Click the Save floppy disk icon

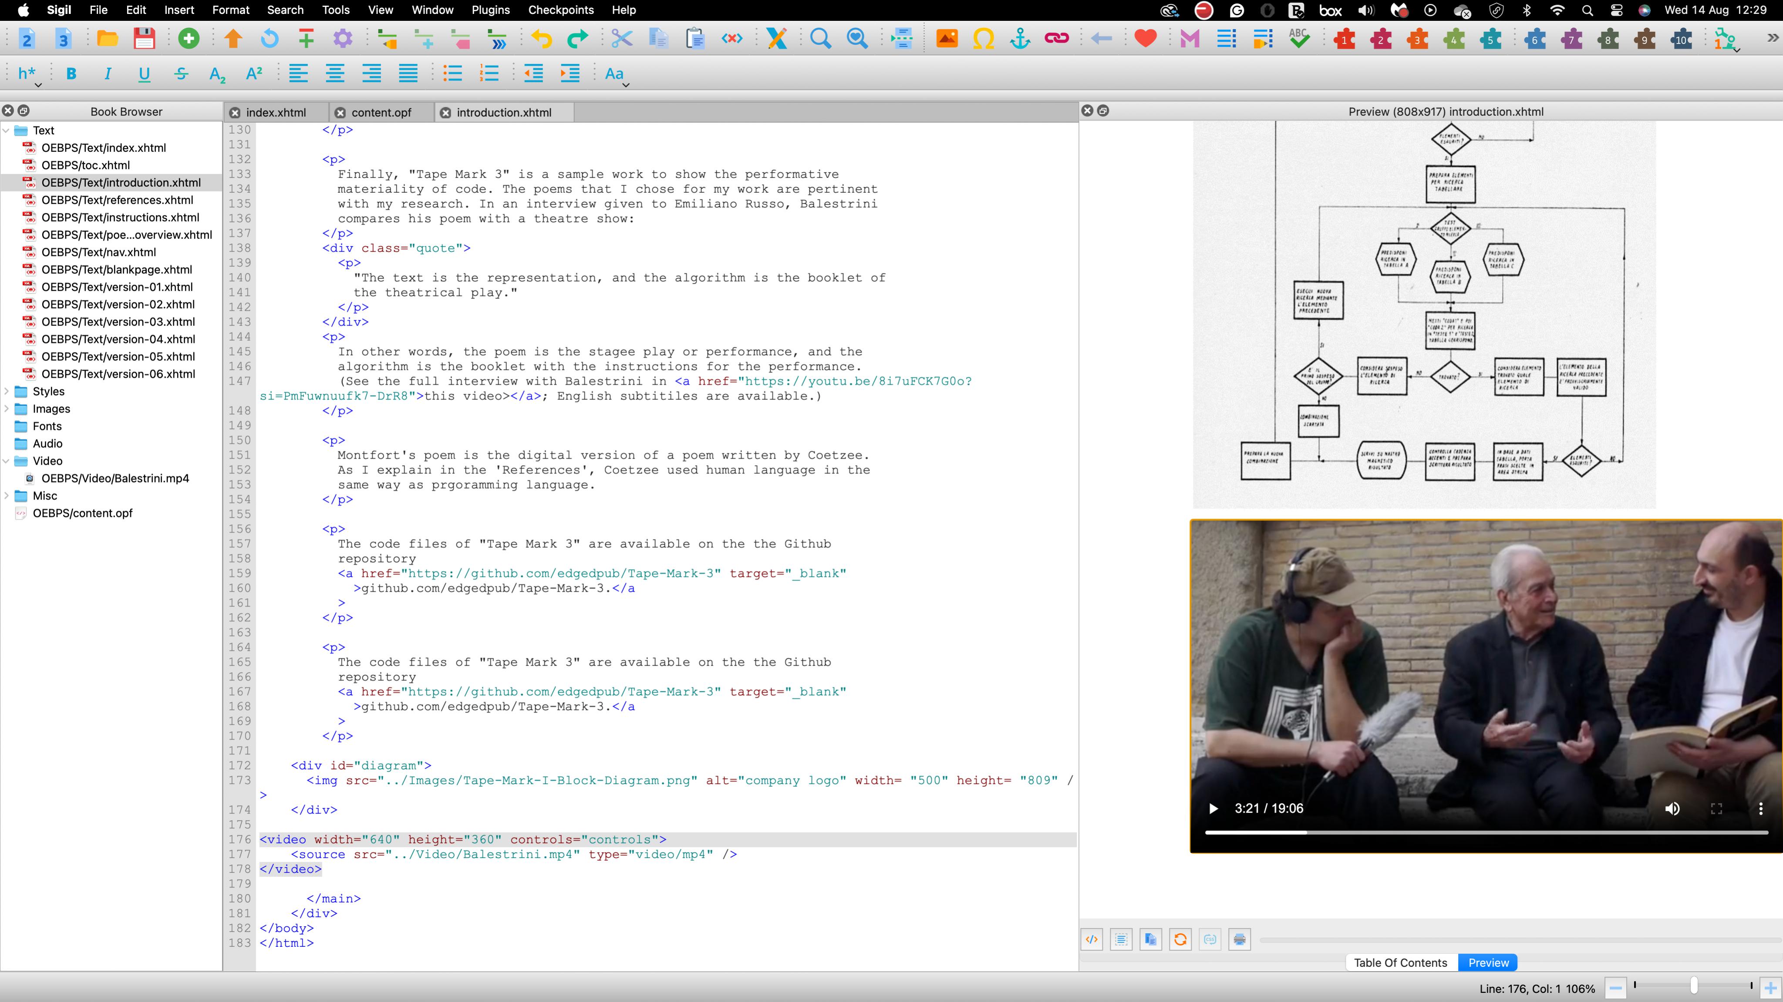click(144, 39)
